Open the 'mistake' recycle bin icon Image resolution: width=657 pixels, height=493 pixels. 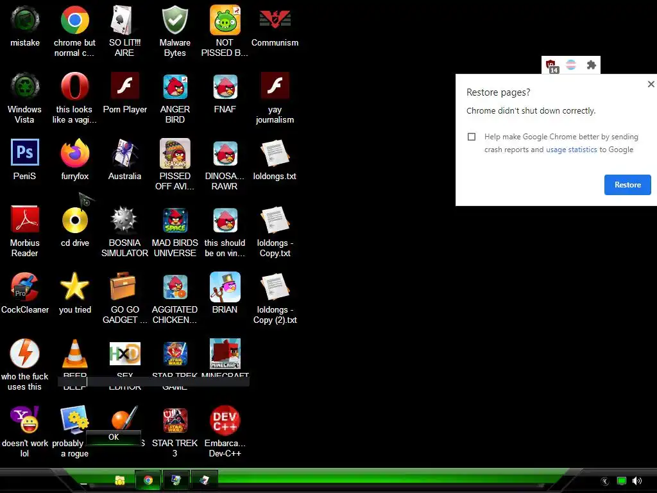pos(25,20)
